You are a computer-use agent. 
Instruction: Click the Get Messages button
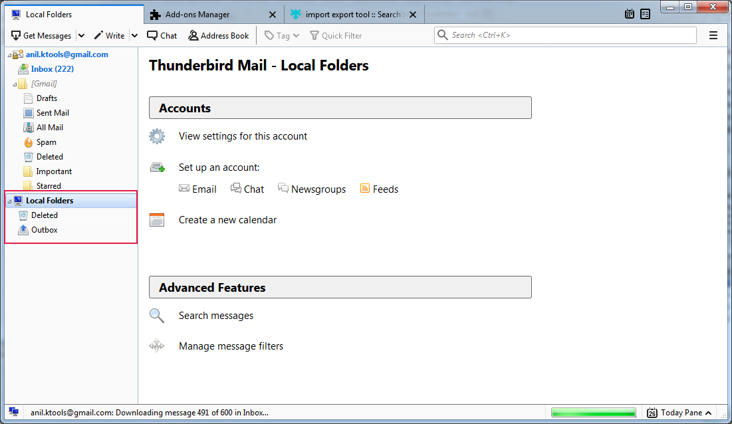pos(41,35)
